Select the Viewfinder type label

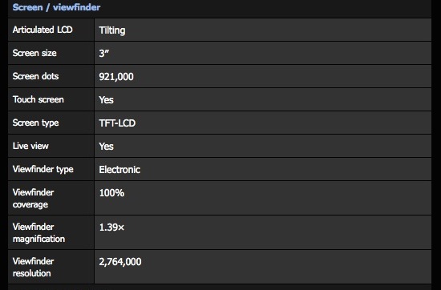click(42, 169)
